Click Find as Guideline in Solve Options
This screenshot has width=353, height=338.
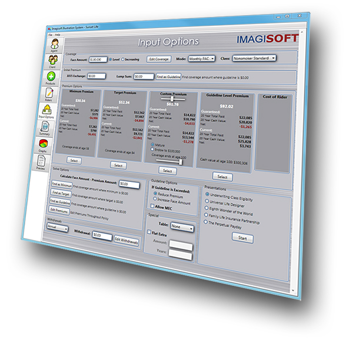(60, 201)
